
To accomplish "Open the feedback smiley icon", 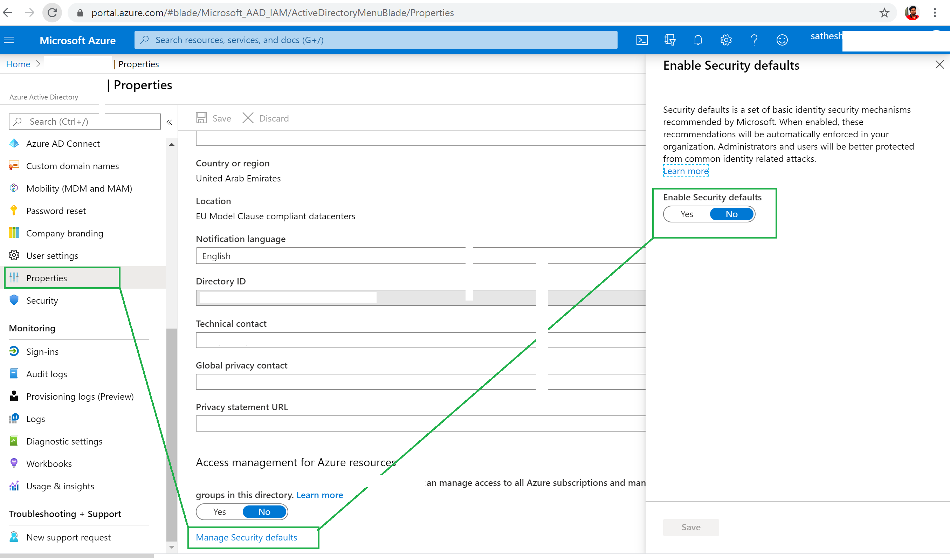I will point(782,40).
